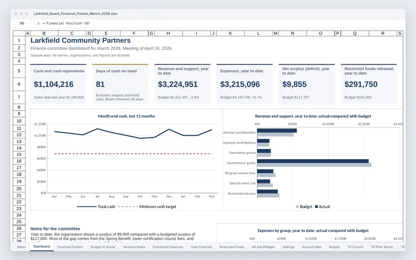The height and width of the screenshot is (260, 416).
Task: Click the Total cash legend entry
Action: (x=96, y=206)
